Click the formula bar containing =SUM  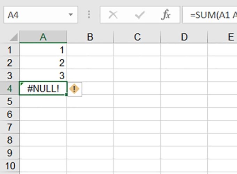210,15
